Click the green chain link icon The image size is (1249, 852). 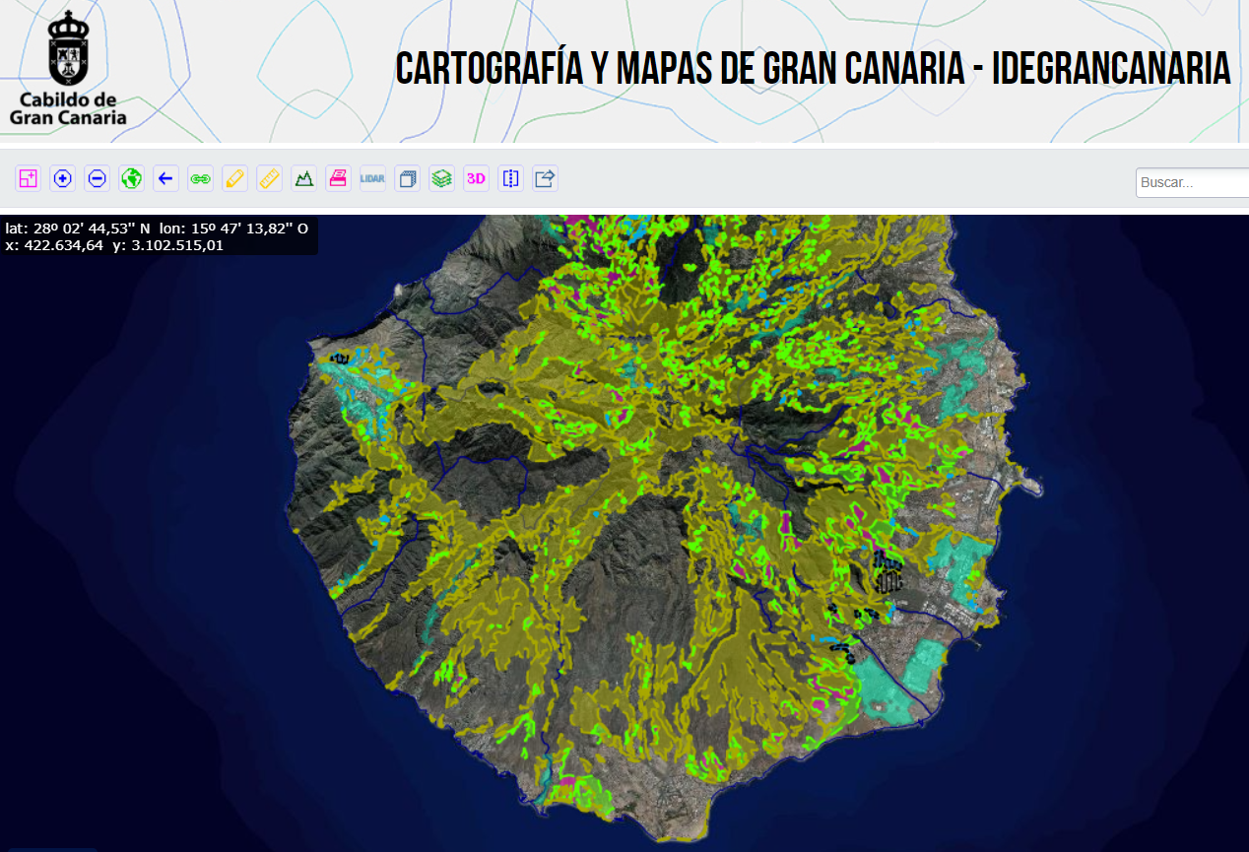(201, 178)
